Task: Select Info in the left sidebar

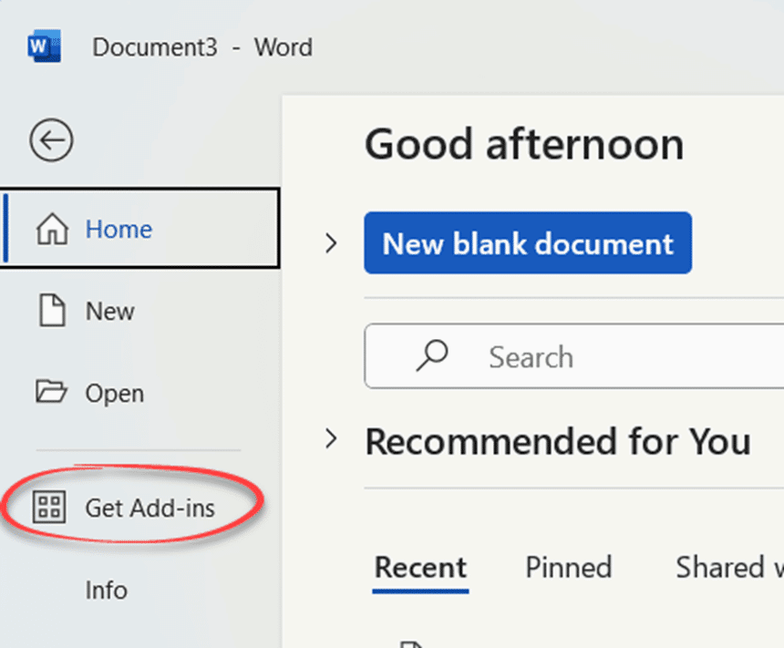Action: [107, 590]
